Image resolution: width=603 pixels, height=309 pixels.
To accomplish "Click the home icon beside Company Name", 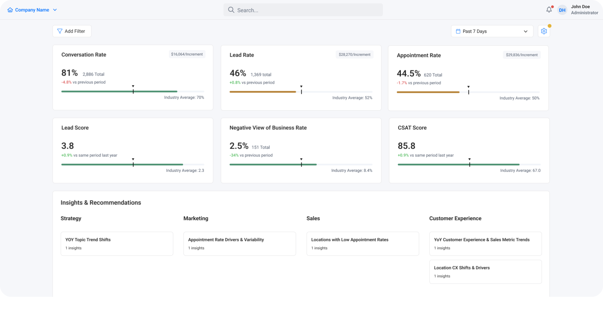I will 10,10.
